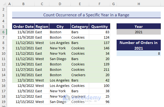This screenshot has height=107, width=164.
Task: Select date cell 11/27/2021
Action: pos(23,69)
